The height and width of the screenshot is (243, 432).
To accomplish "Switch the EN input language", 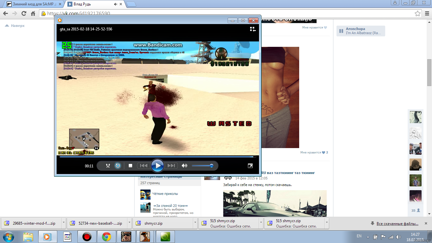I will tap(359, 236).
